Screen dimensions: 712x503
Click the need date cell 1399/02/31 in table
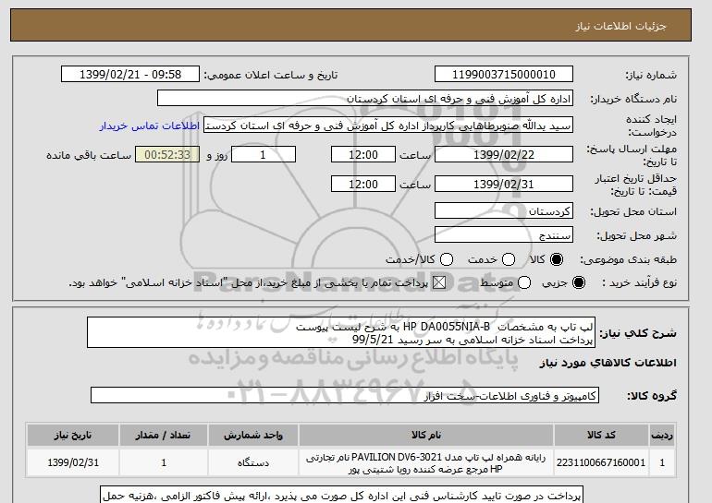coord(73,462)
